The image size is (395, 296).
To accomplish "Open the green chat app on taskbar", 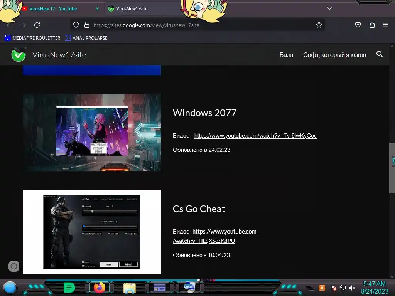I will (69, 288).
